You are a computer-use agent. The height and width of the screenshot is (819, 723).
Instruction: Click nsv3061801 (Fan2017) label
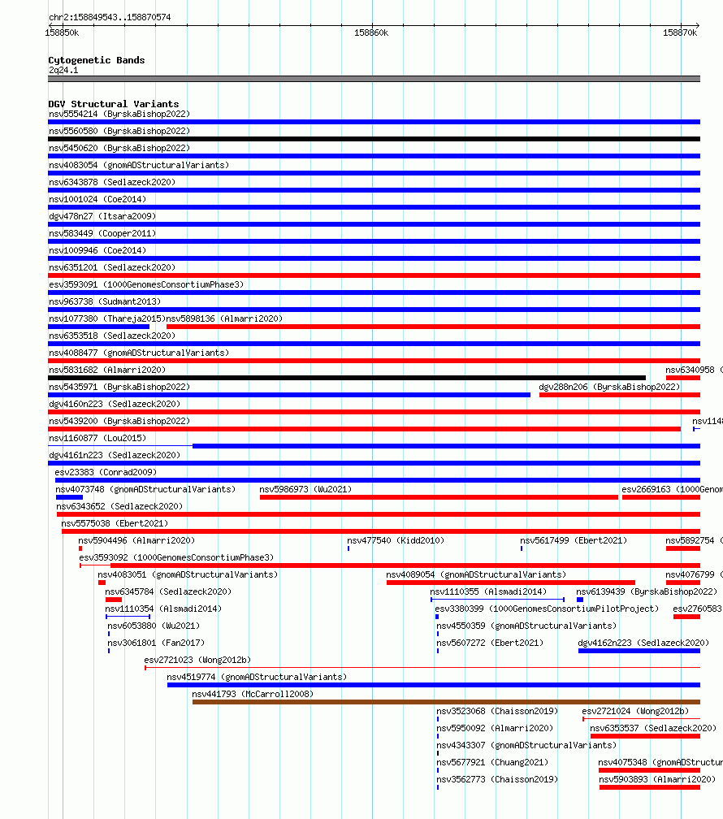(x=156, y=643)
